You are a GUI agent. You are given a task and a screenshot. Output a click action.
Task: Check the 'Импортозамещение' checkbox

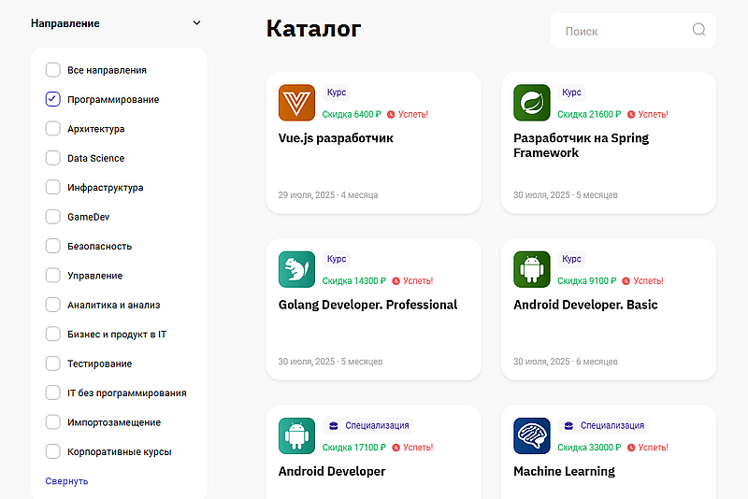53,422
